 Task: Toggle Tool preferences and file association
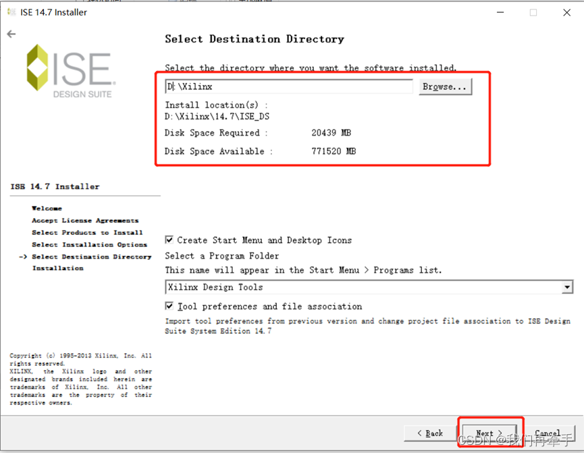click(169, 306)
